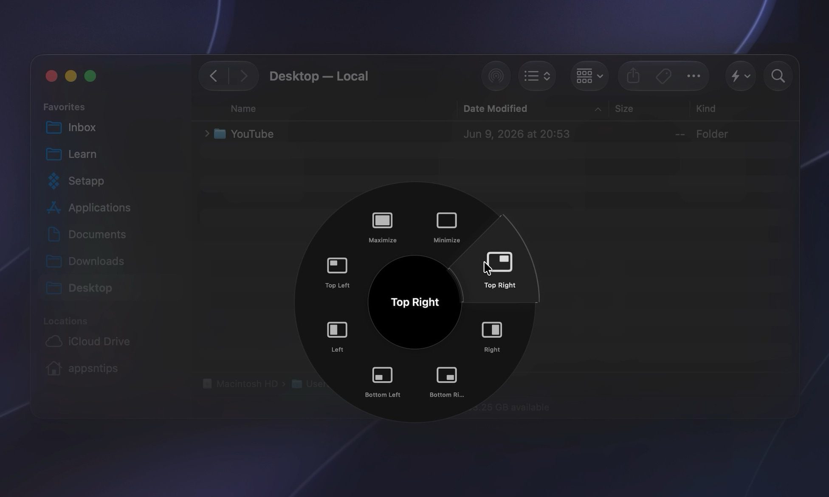Snap window to Top Right

[499, 270]
